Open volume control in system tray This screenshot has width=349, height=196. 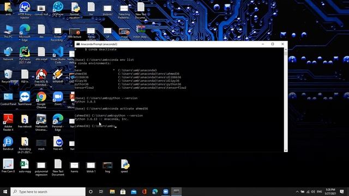(313, 192)
